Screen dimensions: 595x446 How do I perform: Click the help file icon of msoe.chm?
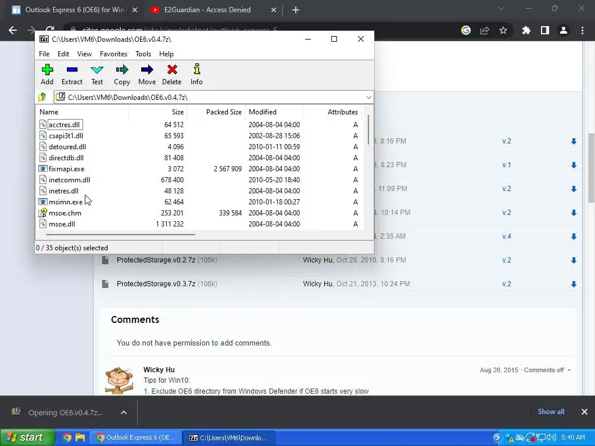[43, 213]
